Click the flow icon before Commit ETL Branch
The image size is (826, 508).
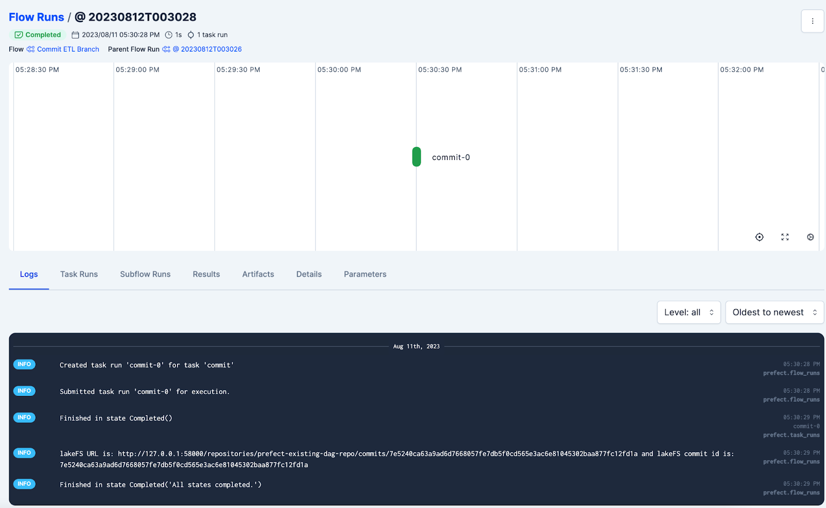click(x=30, y=49)
